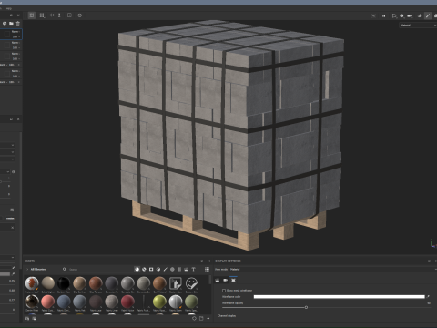437x328 pixels.
Task: Select the top selected layer in layer stack
Action: [11, 34]
